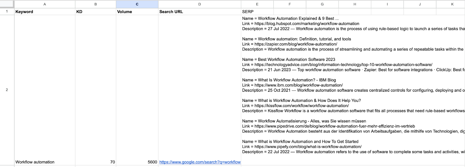Click the '21 Jun 2023' description line
The width and height of the screenshot is (465, 167).
click(353, 70)
